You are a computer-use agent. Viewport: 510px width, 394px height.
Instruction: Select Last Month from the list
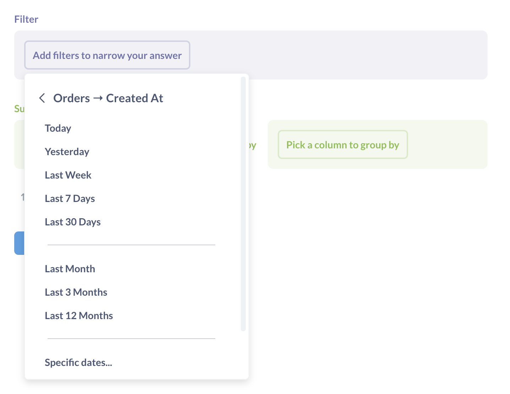70,269
